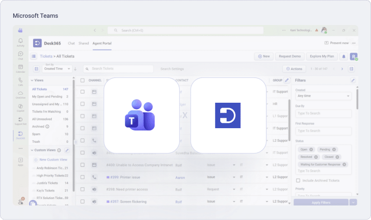Viewport: 371px width, 220px height.
Task: Open type dropdown for ticket #399 Issue
Action: point(234,177)
